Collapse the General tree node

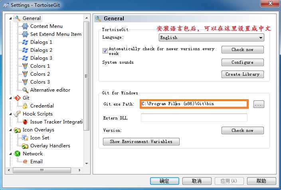click(x=10, y=18)
